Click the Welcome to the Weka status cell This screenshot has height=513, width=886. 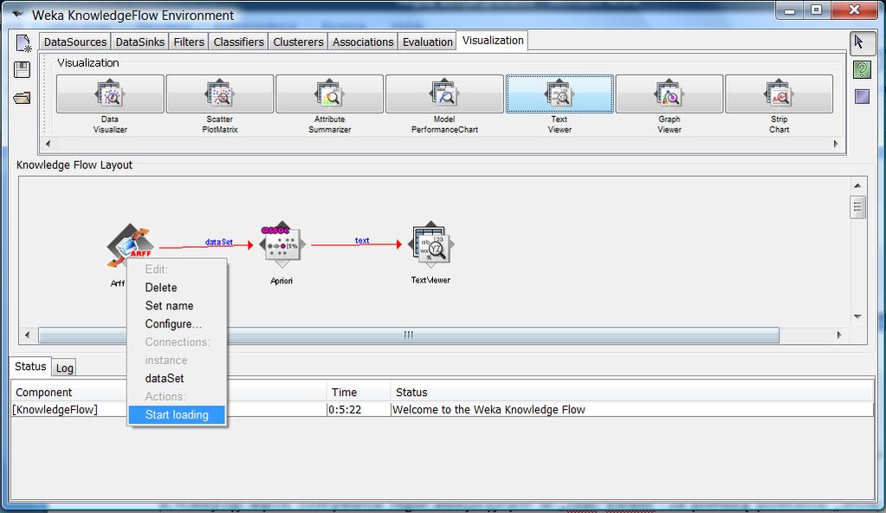(631, 410)
